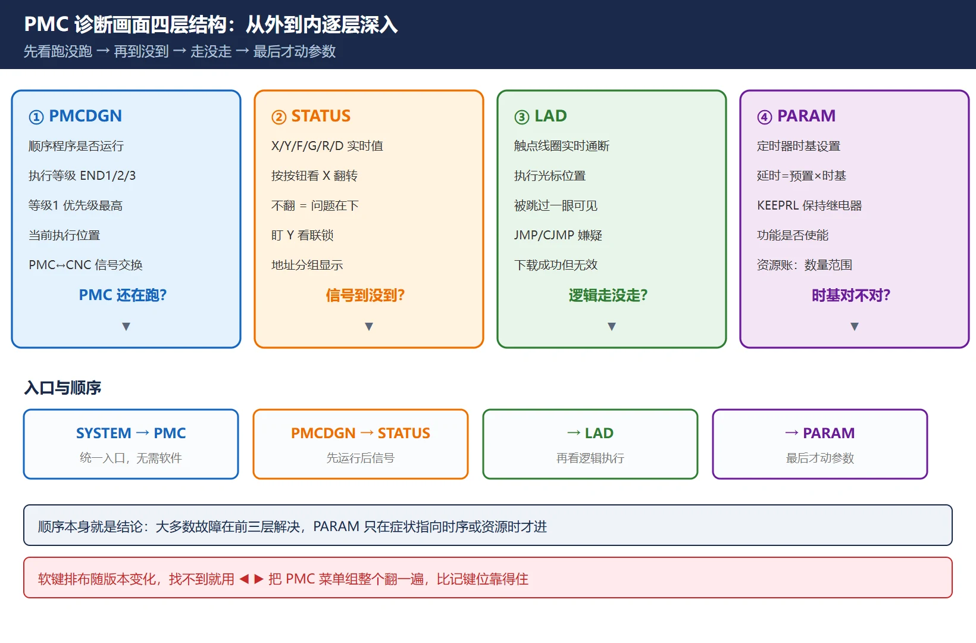This screenshot has height=643, width=976.
Task: Click the ② STATUS heading
Action: pyautogui.click(x=311, y=116)
